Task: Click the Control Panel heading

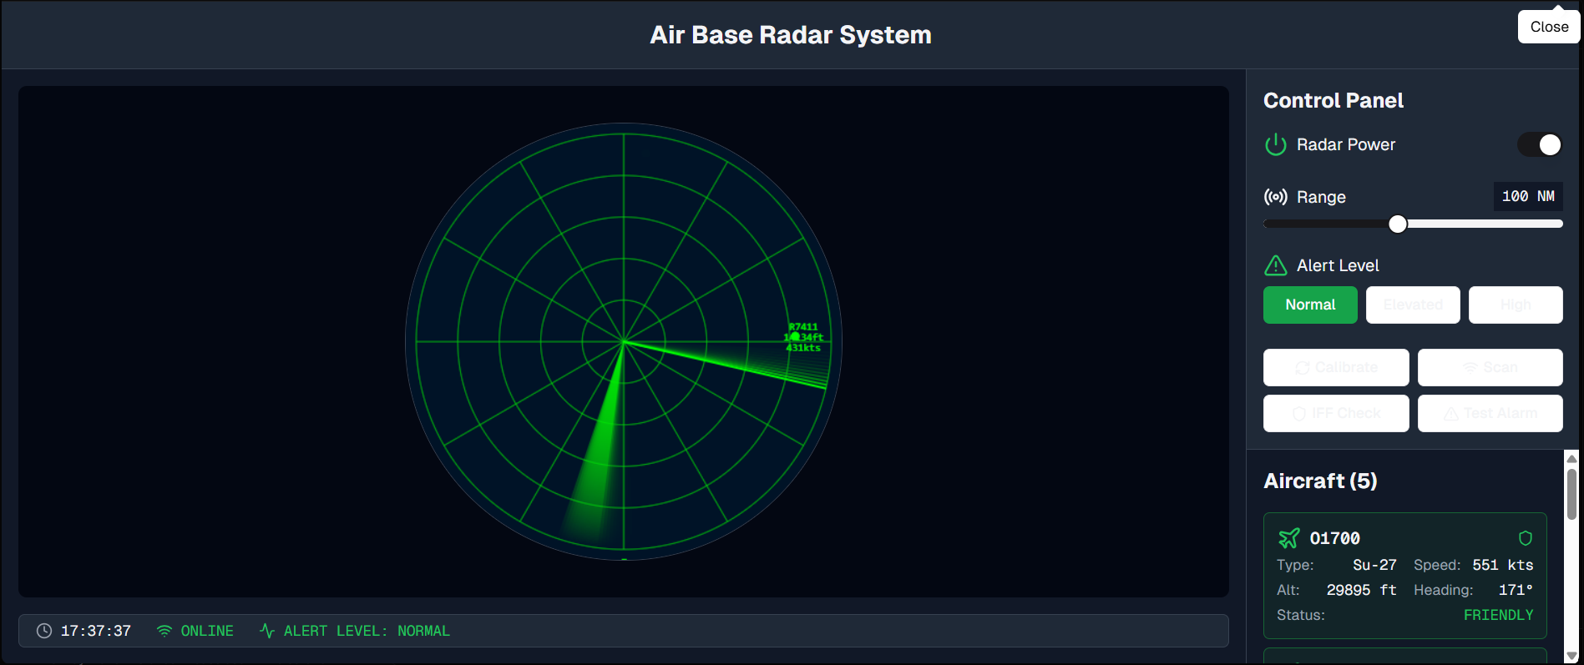Action: tap(1333, 100)
